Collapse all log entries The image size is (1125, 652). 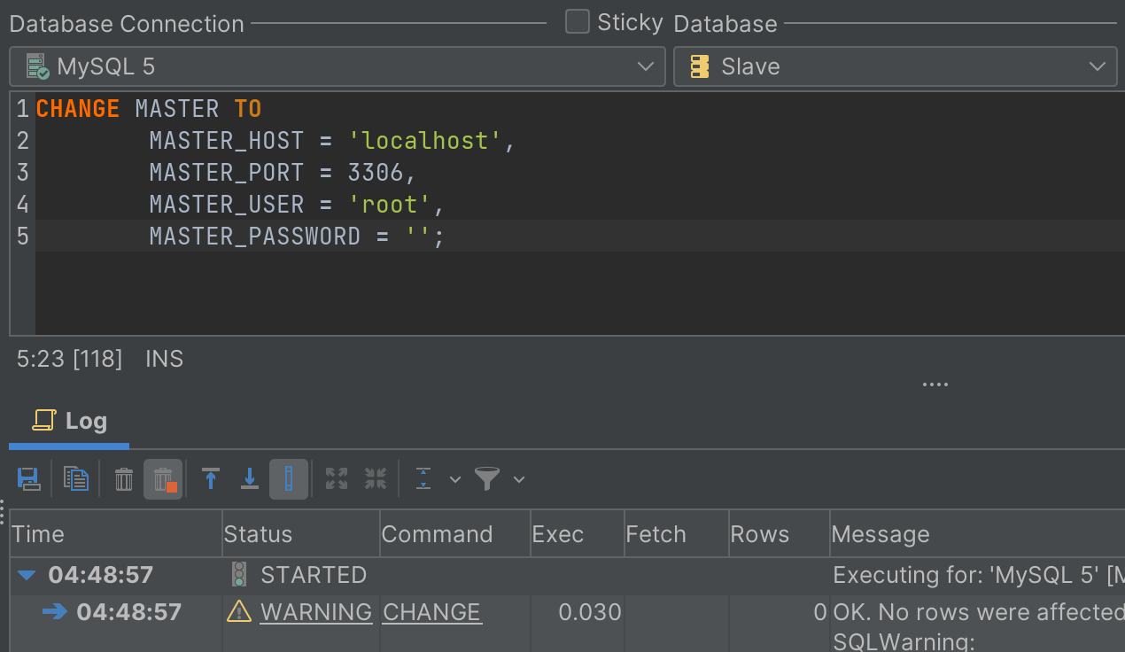click(375, 478)
